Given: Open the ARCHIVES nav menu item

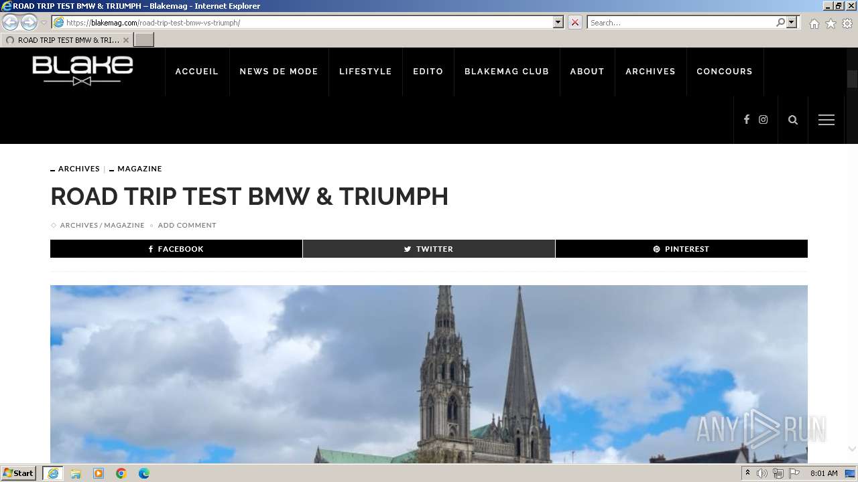Looking at the screenshot, I should point(650,72).
